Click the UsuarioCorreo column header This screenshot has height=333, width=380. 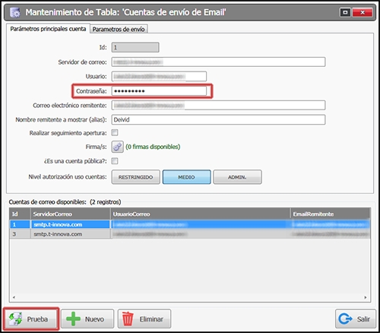200,214
